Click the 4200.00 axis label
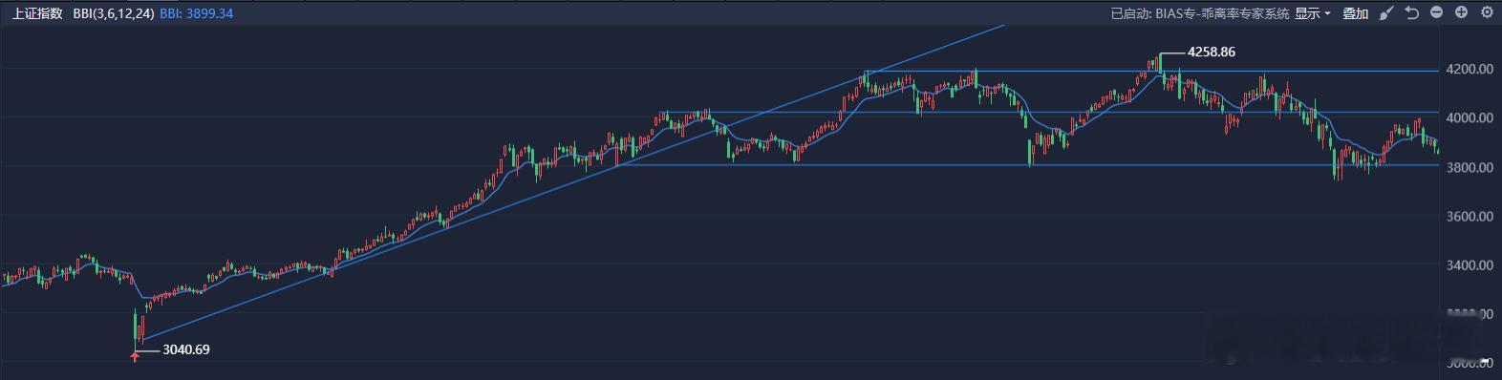 1470,69
